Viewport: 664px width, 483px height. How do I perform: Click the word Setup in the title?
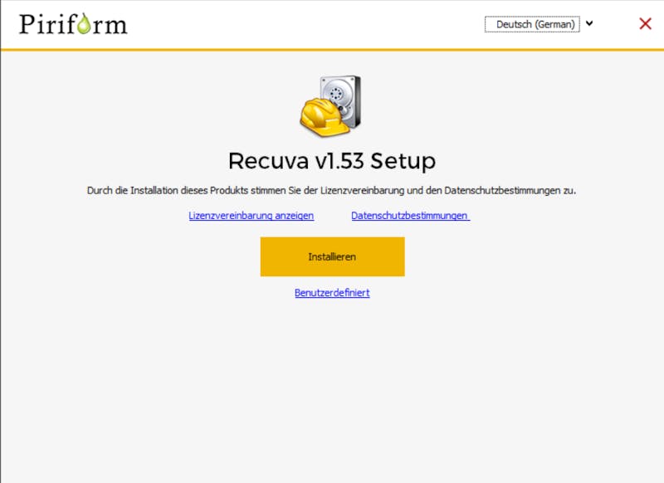point(403,161)
